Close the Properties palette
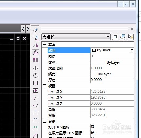The image size is (141, 138). click(x=132, y=29)
